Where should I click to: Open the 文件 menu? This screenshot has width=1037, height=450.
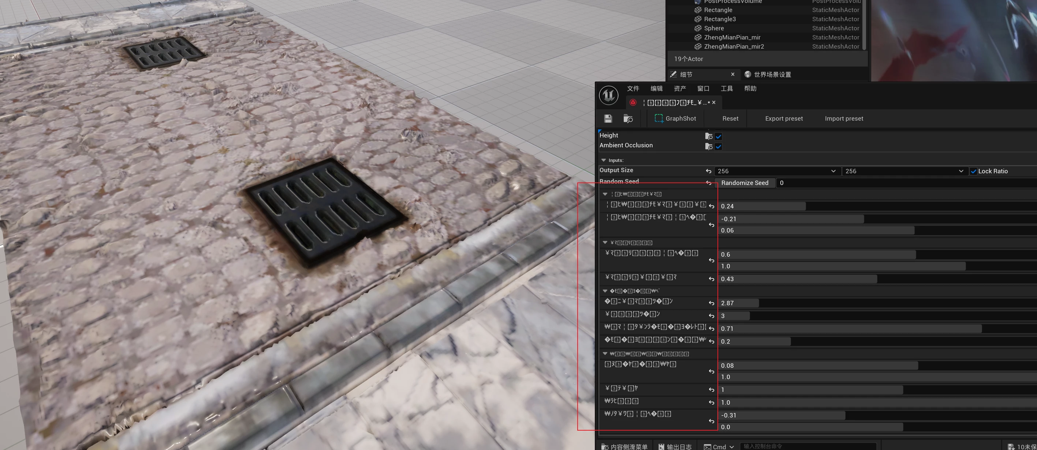coord(633,88)
